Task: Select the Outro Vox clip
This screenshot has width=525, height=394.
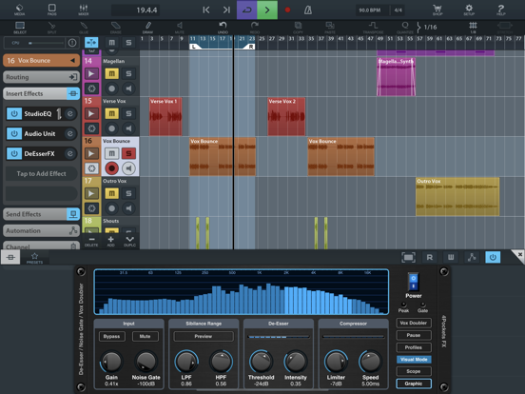Action: (457, 197)
